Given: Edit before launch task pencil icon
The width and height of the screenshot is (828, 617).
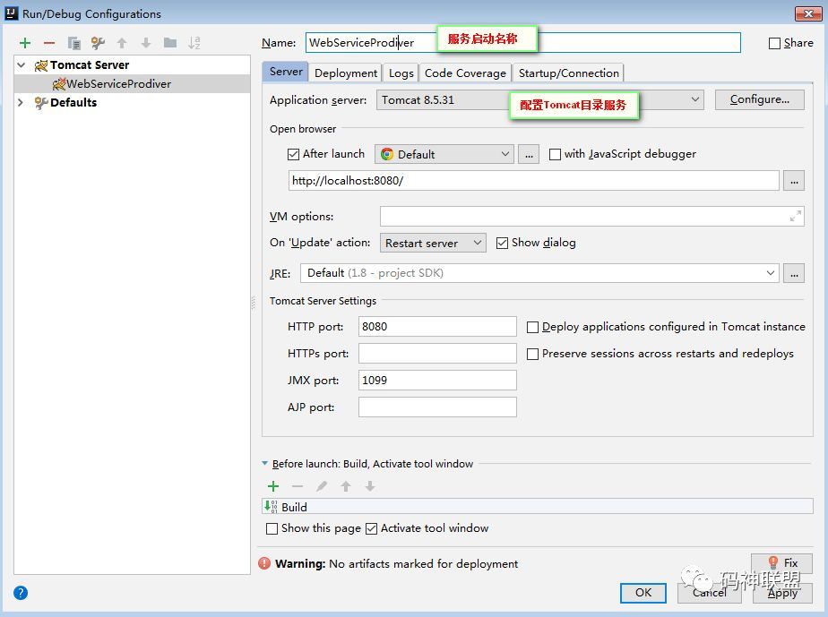Looking at the screenshot, I should point(322,486).
